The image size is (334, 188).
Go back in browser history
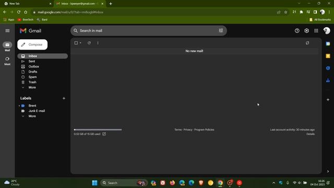5,12
